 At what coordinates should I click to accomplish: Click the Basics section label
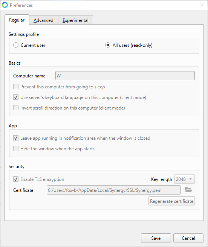[x=15, y=63]
